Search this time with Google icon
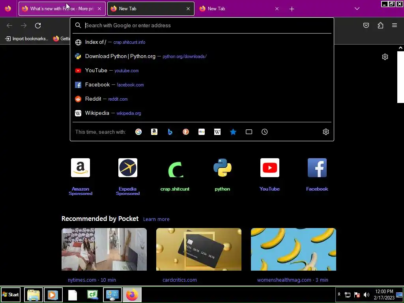This screenshot has height=303, width=404. (x=138, y=132)
